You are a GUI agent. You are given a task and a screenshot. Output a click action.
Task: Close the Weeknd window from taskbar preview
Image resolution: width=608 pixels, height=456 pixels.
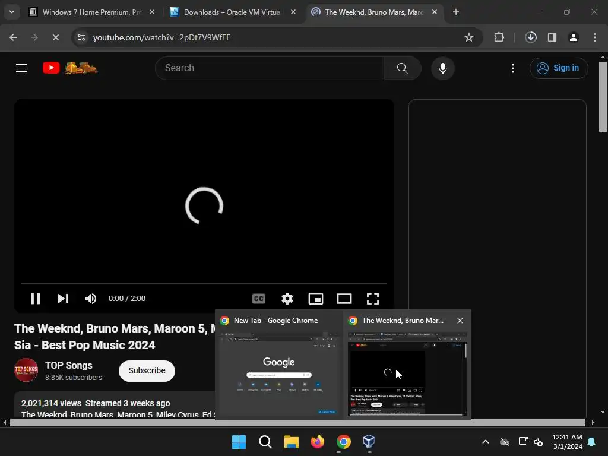pos(460,321)
